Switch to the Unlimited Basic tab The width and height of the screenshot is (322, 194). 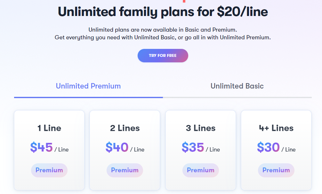point(237,86)
